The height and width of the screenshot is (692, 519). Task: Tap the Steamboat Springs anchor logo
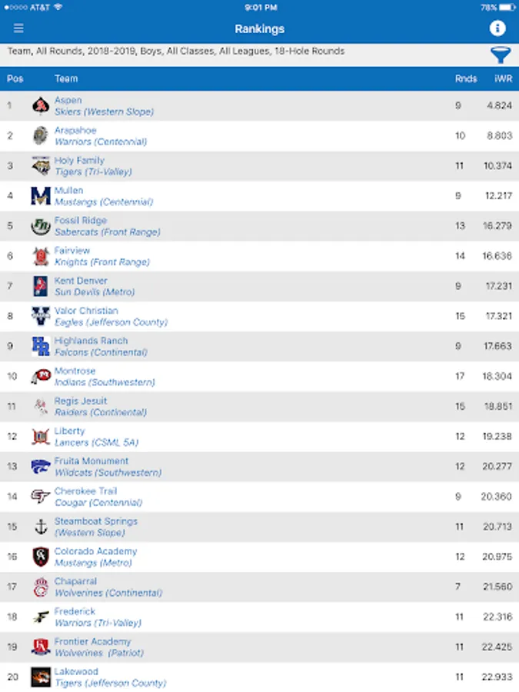coord(41,527)
